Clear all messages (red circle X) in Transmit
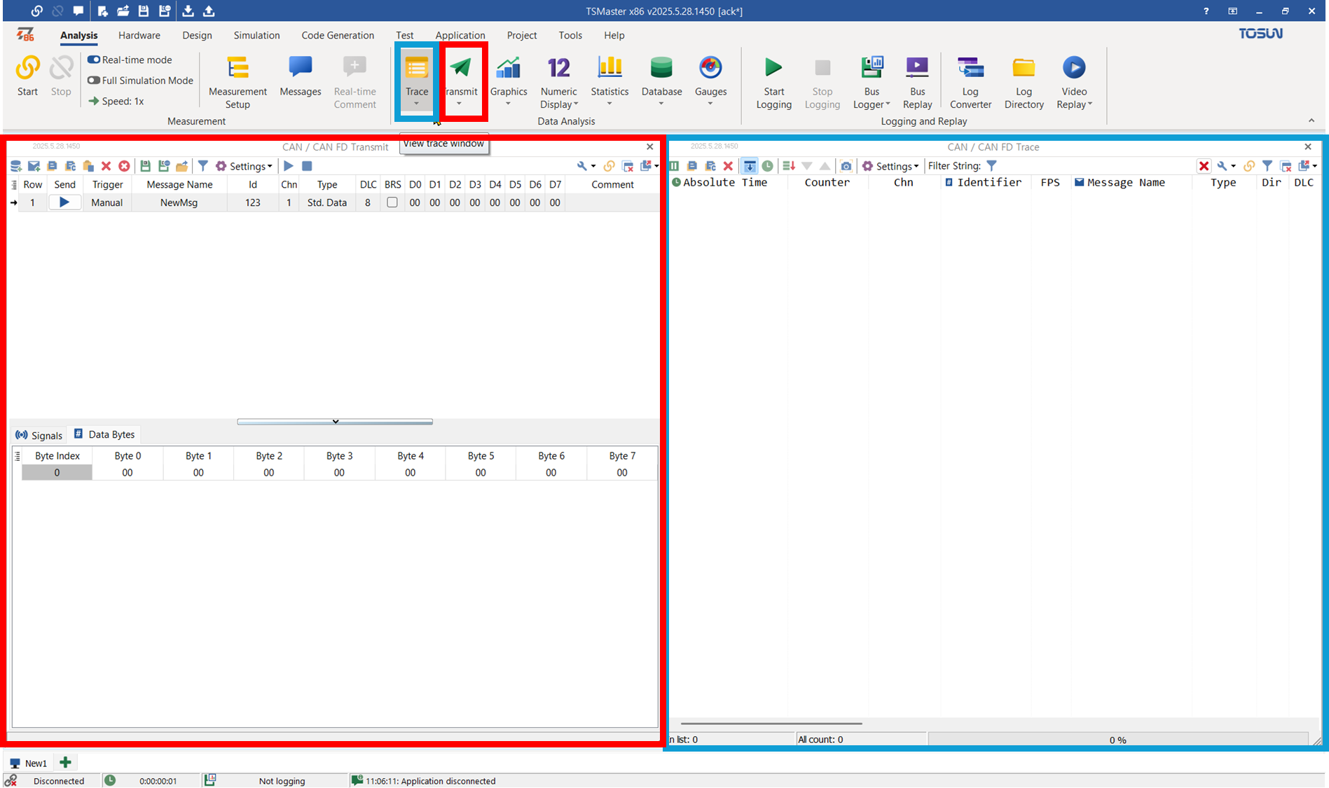1329x788 pixels. tap(124, 166)
